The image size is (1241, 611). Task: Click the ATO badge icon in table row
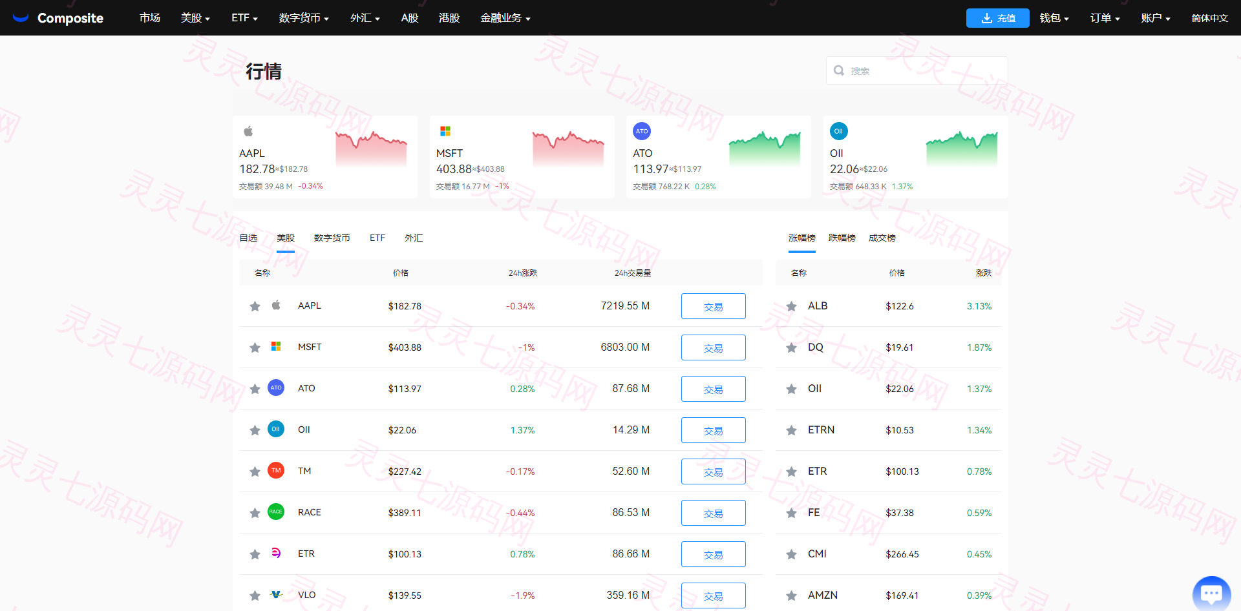(276, 388)
